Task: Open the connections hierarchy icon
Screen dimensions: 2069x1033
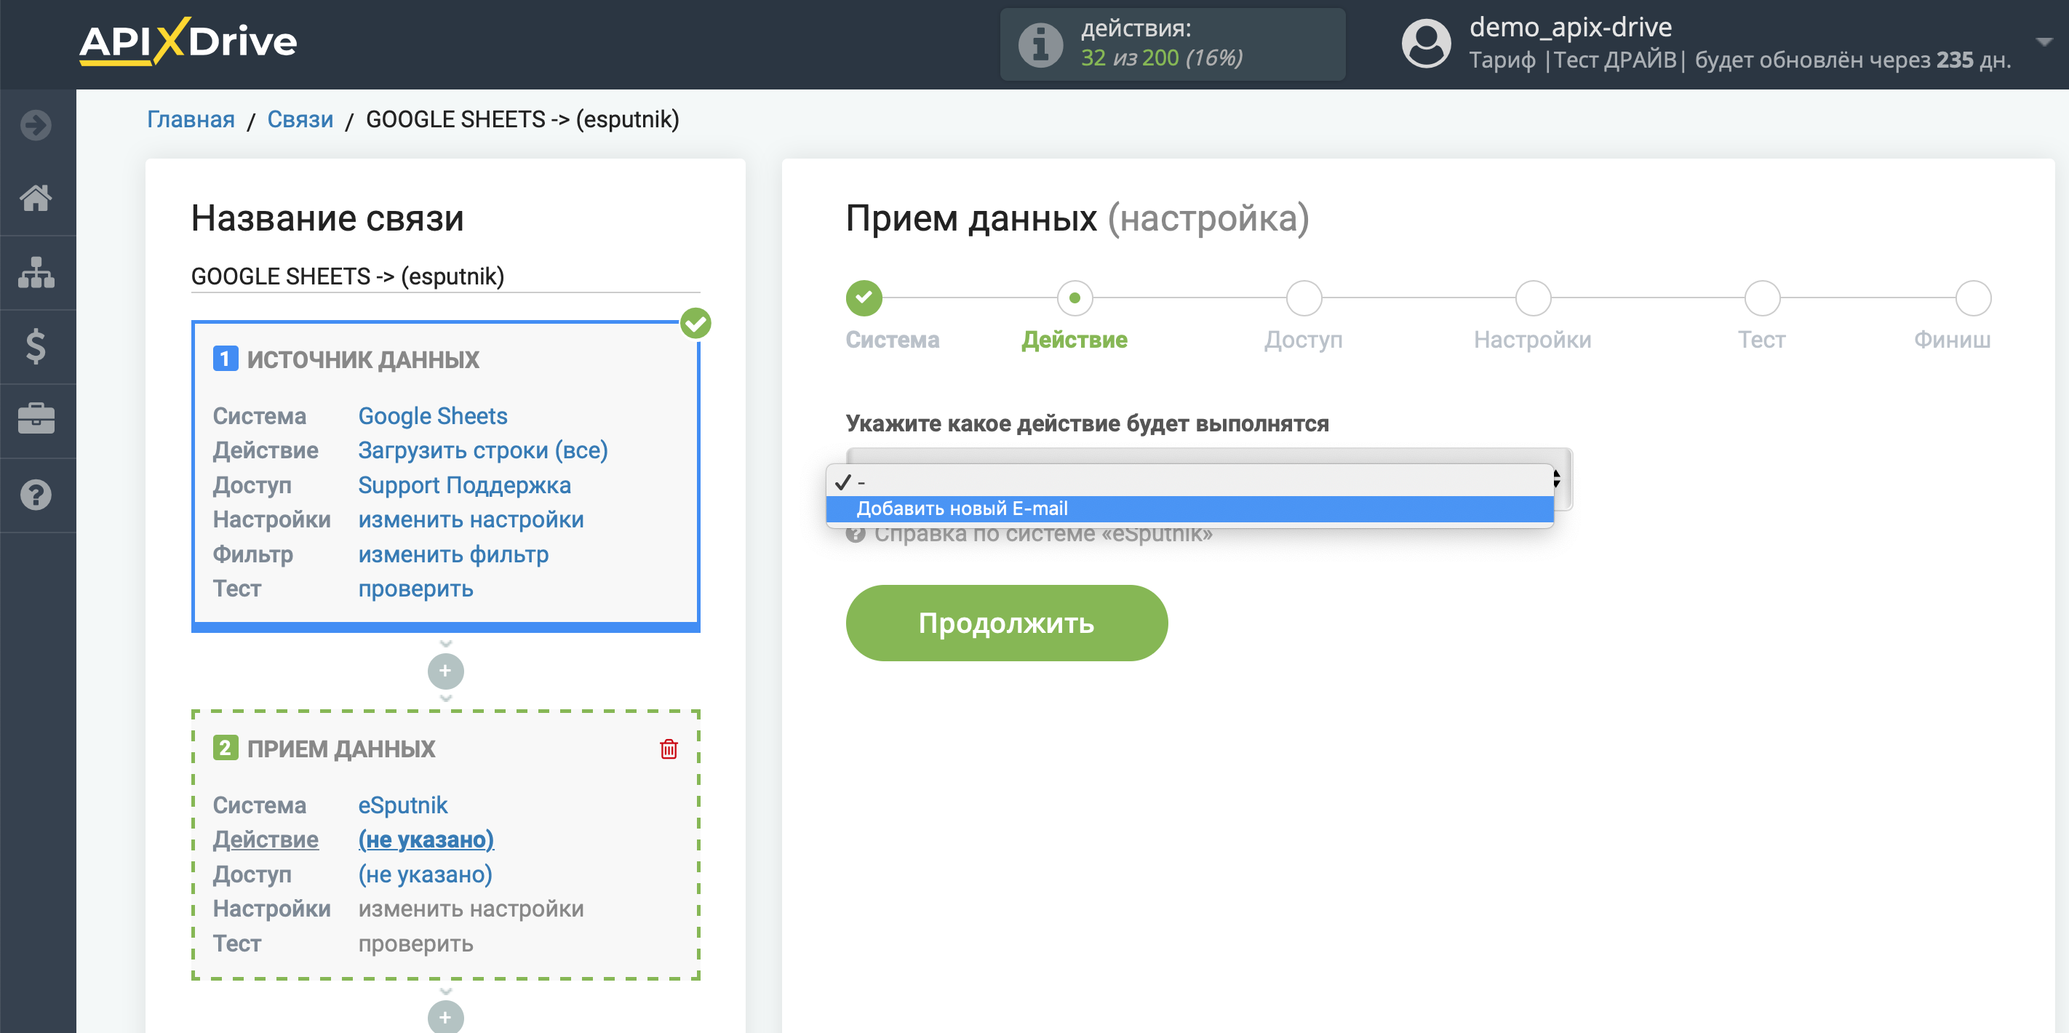Action: point(36,272)
